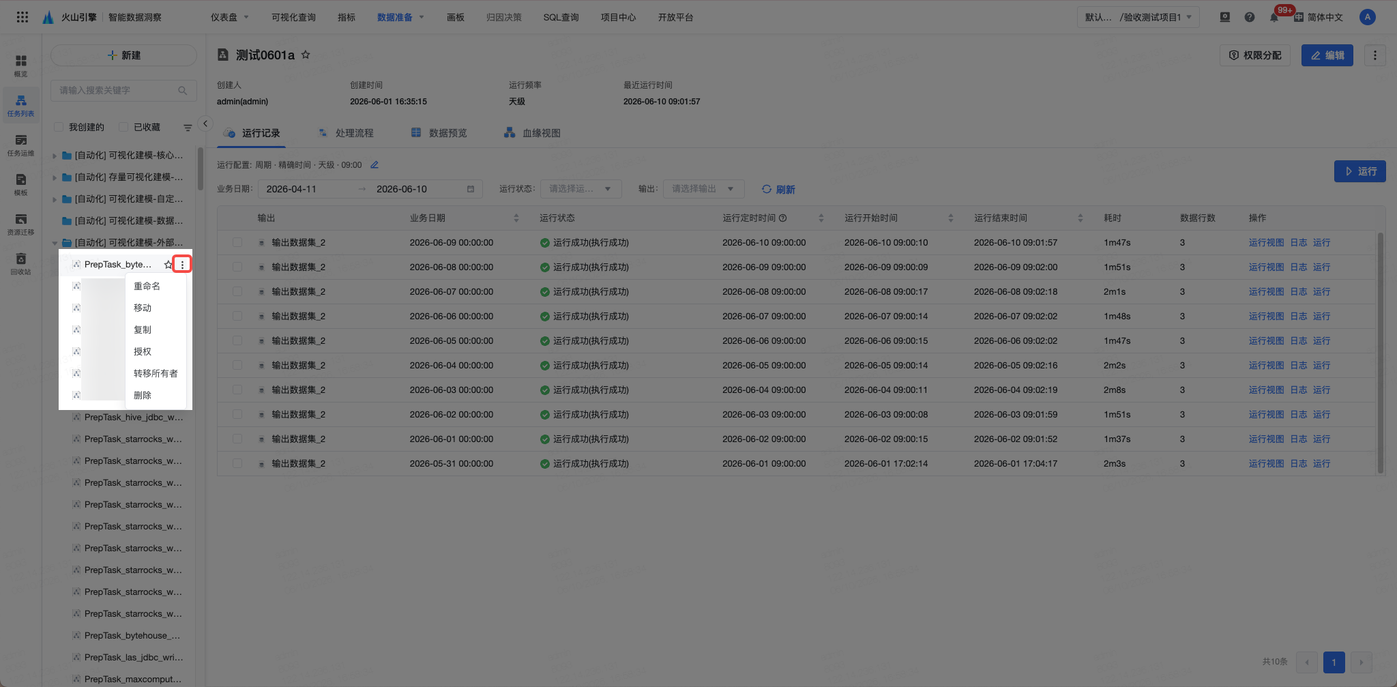
Task: Sort by 运行开始时间 column arrows
Action: [951, 218]
